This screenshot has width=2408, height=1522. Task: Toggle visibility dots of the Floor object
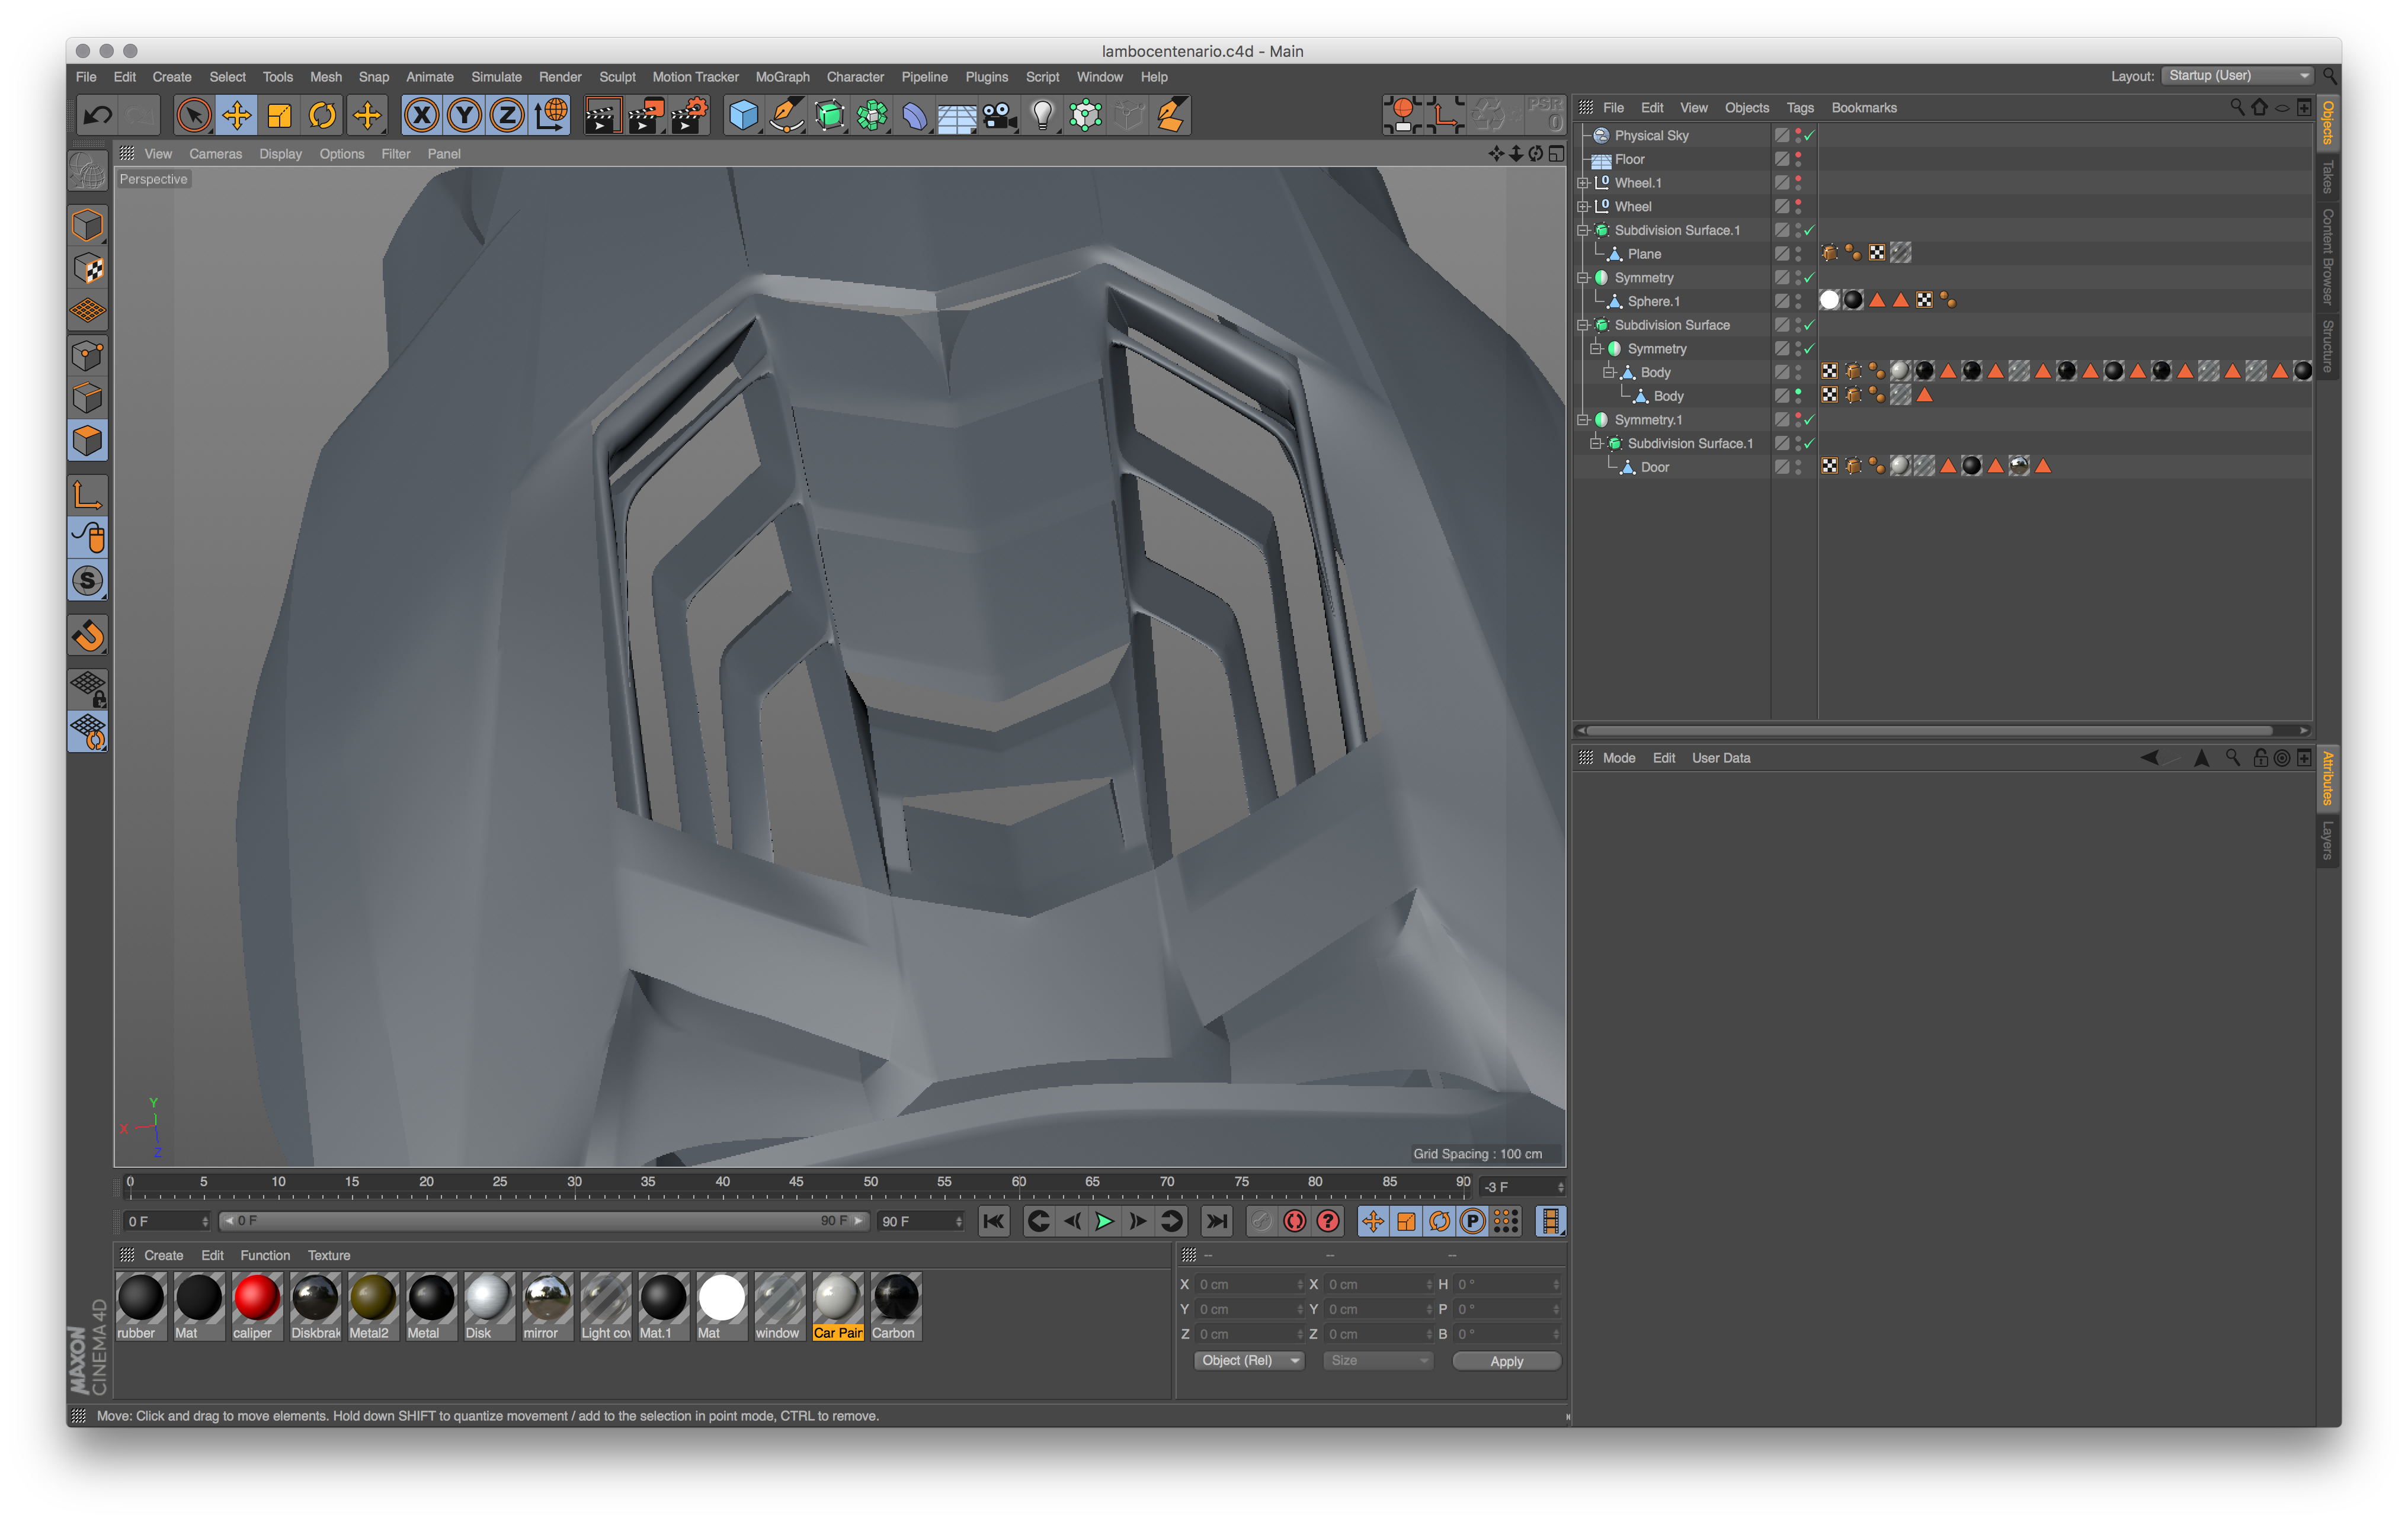[x=1798, y=159]
